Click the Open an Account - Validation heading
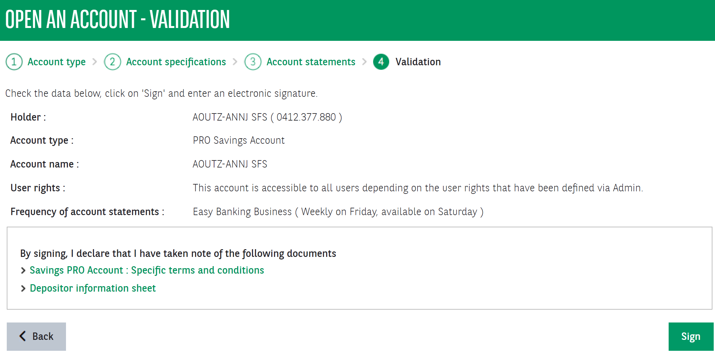Screen dimensions: 715x354 [118, 19]
